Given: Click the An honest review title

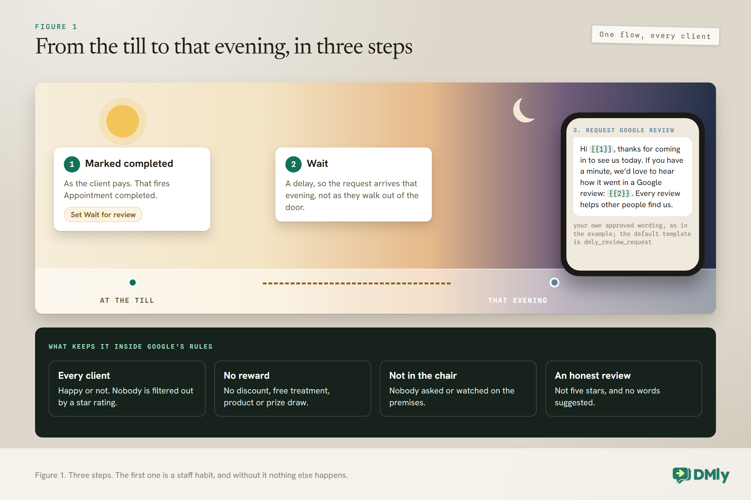Looking at the screenshot, I should tap(593, 376).
